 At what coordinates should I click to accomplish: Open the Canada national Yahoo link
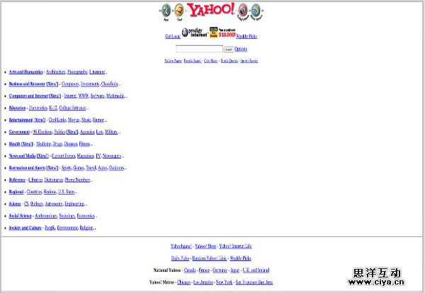190,270
